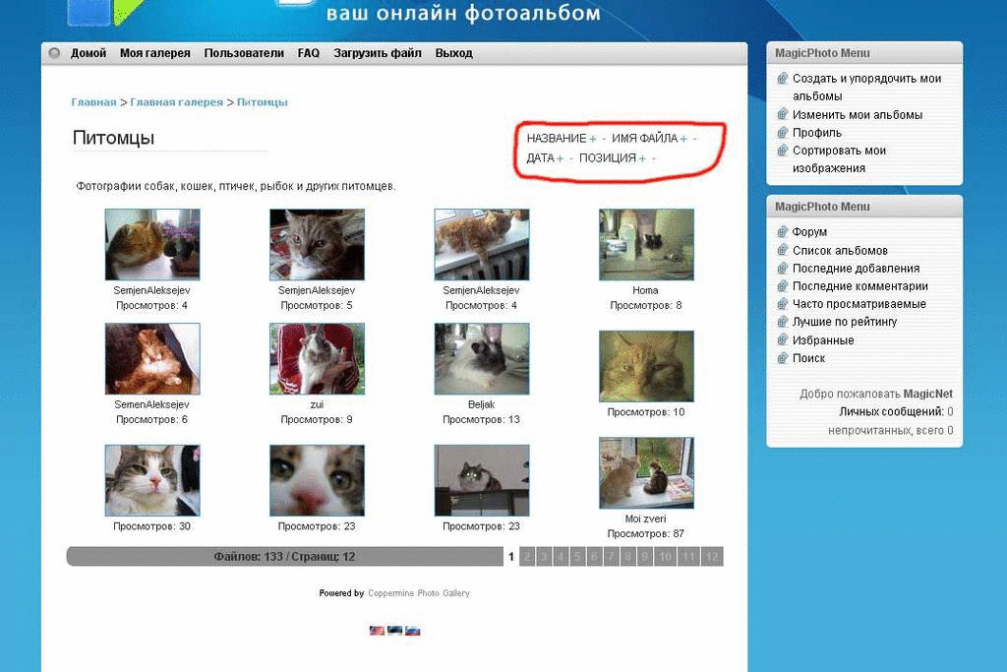Go to page 5 of the album
The width and height of the screenshot is (1007, 672).
(x=577, y=556)
